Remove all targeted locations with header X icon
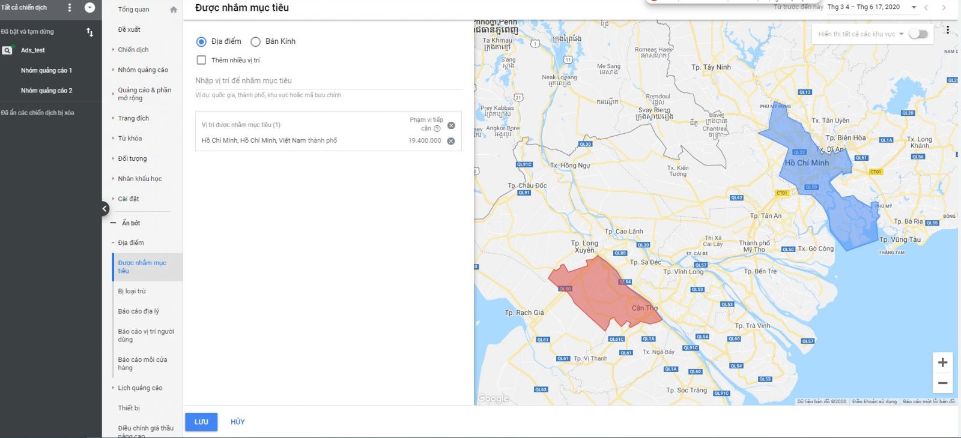The image size is (961, 438). [x=451, y=125]
